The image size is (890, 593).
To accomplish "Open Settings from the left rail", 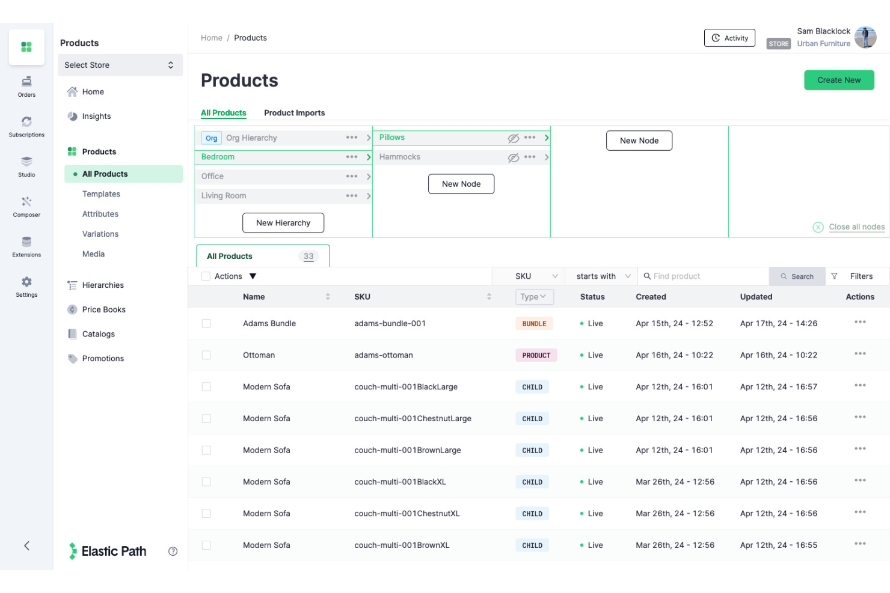I will (26, 281).
